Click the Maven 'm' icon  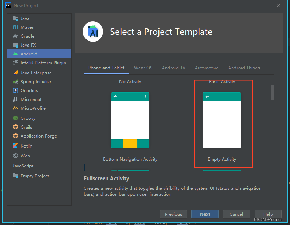click(16, 27)
